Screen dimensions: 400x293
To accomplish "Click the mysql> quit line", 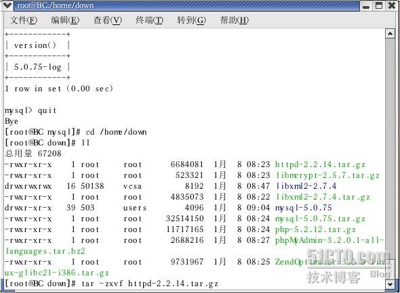I will pos(31,110).
